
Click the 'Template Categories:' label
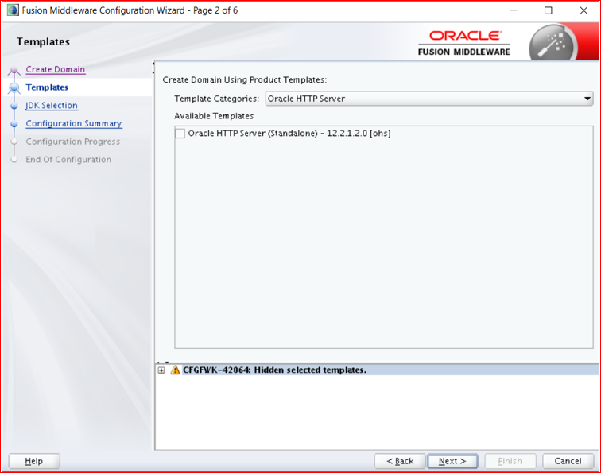coord(216,99)
